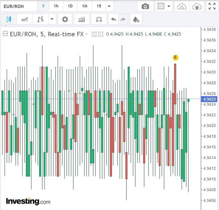Screen dimensions: 219x210
Task: Open the chart style dropdown arrow
Action: 52,20
